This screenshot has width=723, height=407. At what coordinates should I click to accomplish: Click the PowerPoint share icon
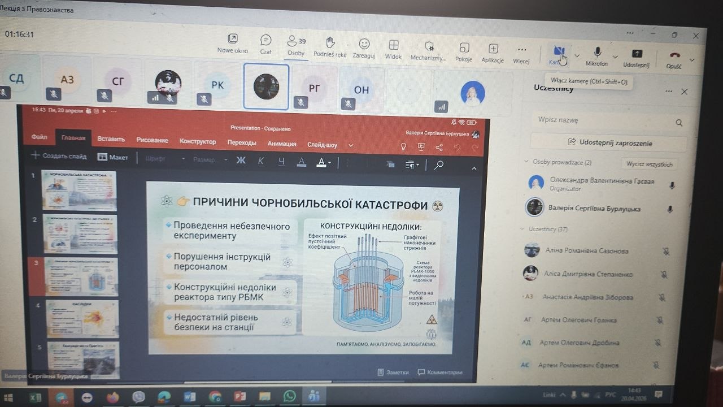[x=439, y=148]
